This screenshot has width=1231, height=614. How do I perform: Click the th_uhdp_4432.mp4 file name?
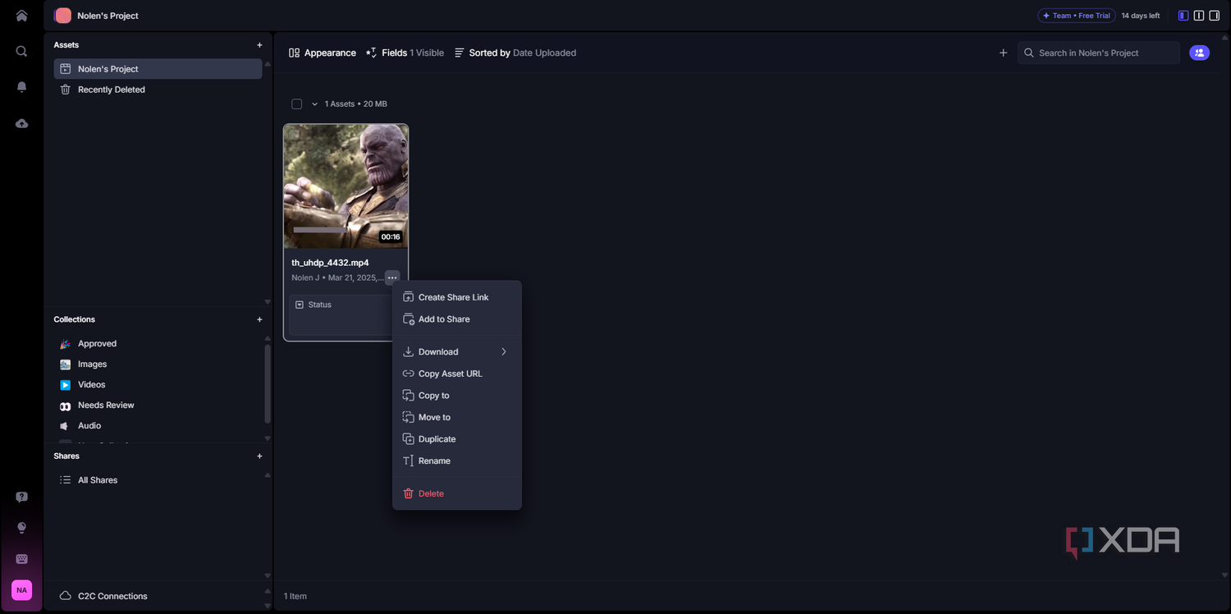tap(330, 263)
